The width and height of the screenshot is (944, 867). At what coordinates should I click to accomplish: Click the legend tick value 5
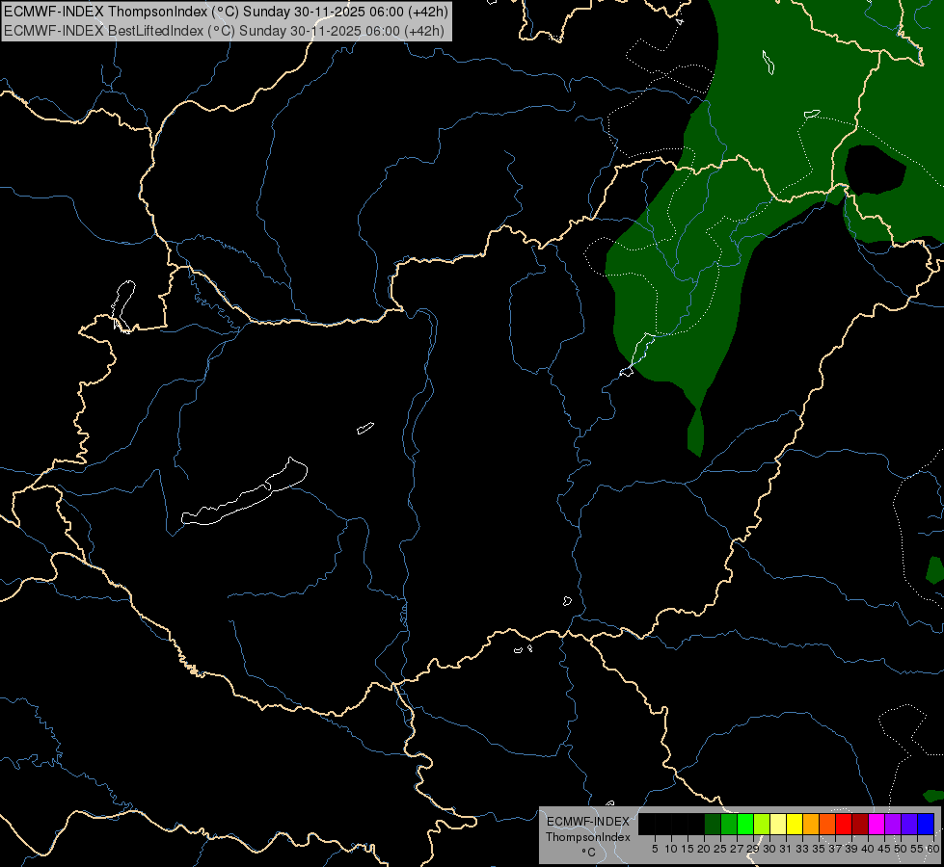click(x=655, y=849)
